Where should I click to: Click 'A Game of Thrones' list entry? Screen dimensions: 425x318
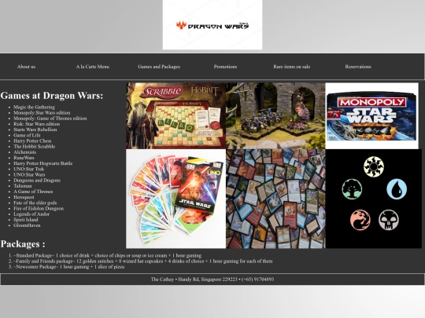(x=33, y=192)
